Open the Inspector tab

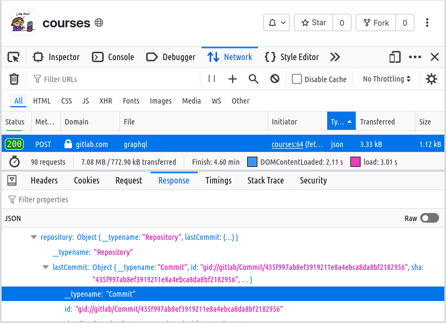click(56, 57)
